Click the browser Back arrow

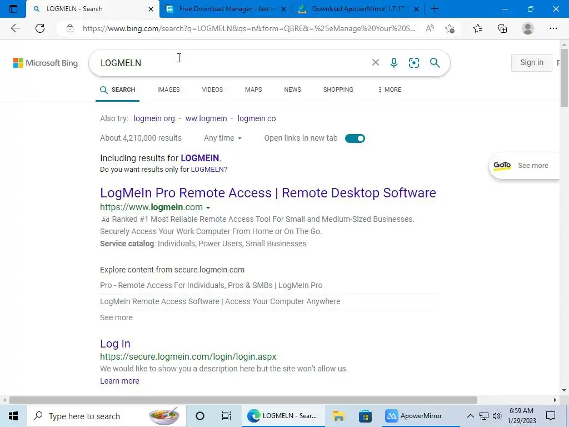(15, 28)
